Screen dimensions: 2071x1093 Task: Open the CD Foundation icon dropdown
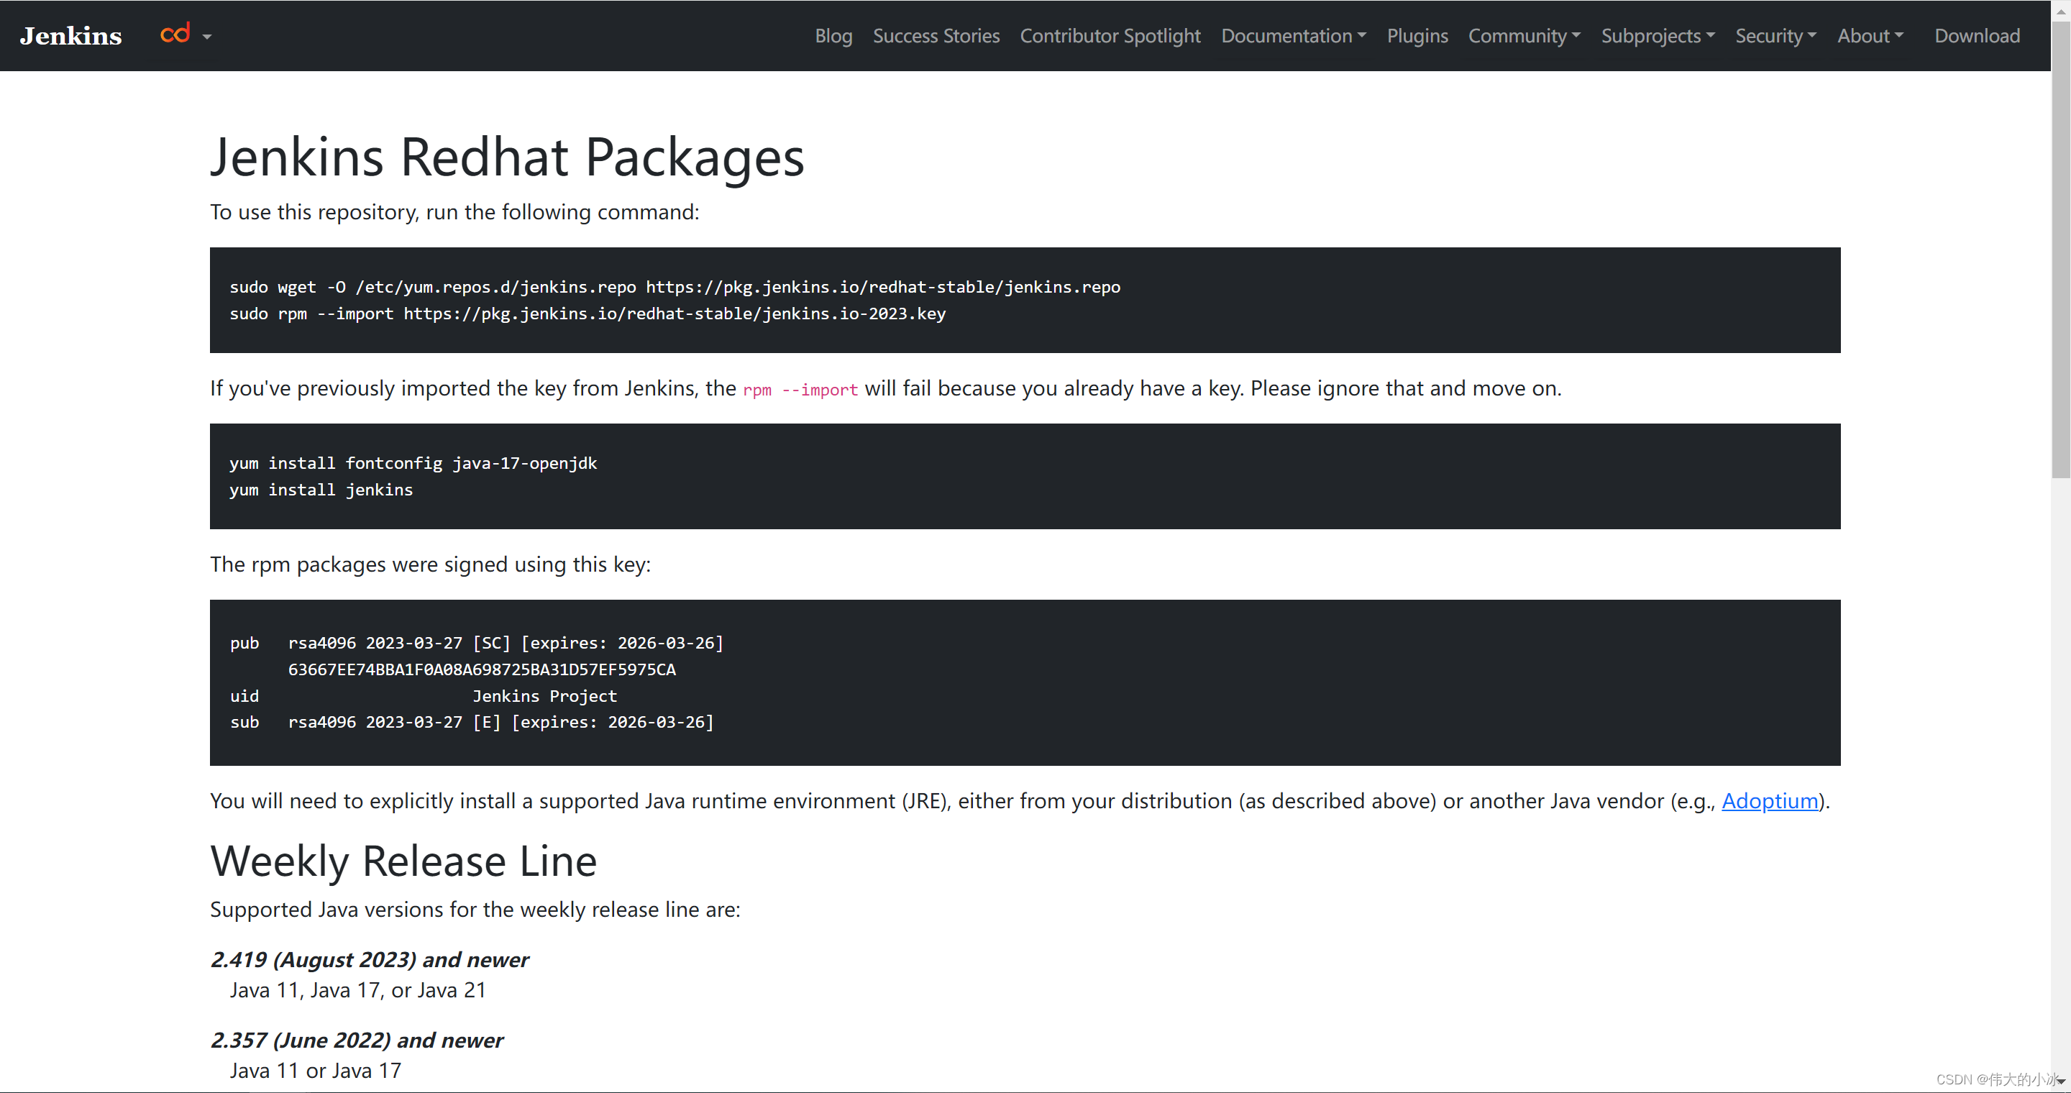[175, 34]
